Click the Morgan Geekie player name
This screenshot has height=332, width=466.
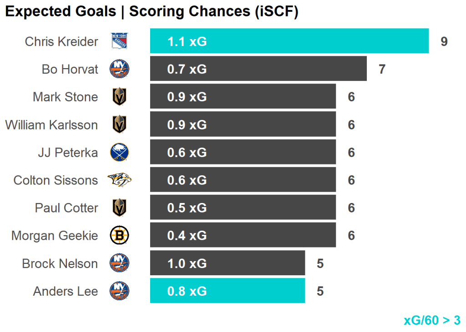55,236
